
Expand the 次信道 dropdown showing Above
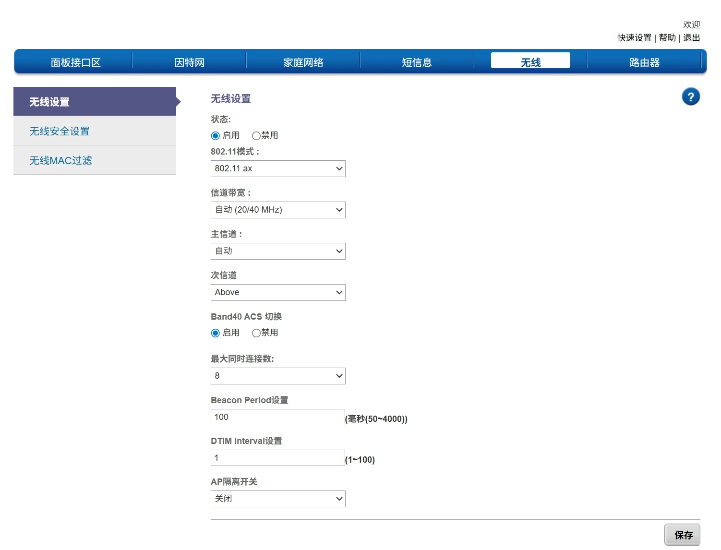click(278, 292)
